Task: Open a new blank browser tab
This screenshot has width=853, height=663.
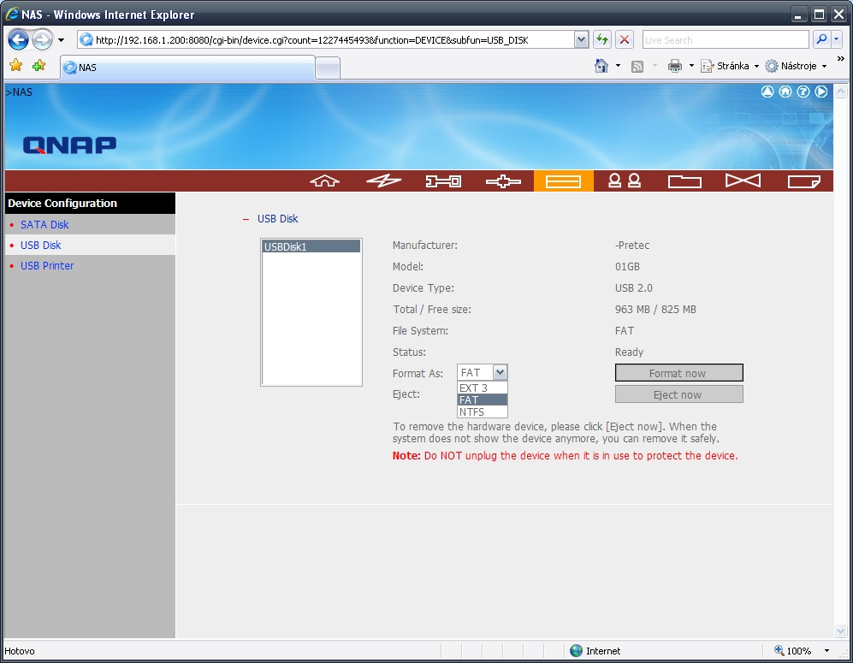Action: (328, 68)
